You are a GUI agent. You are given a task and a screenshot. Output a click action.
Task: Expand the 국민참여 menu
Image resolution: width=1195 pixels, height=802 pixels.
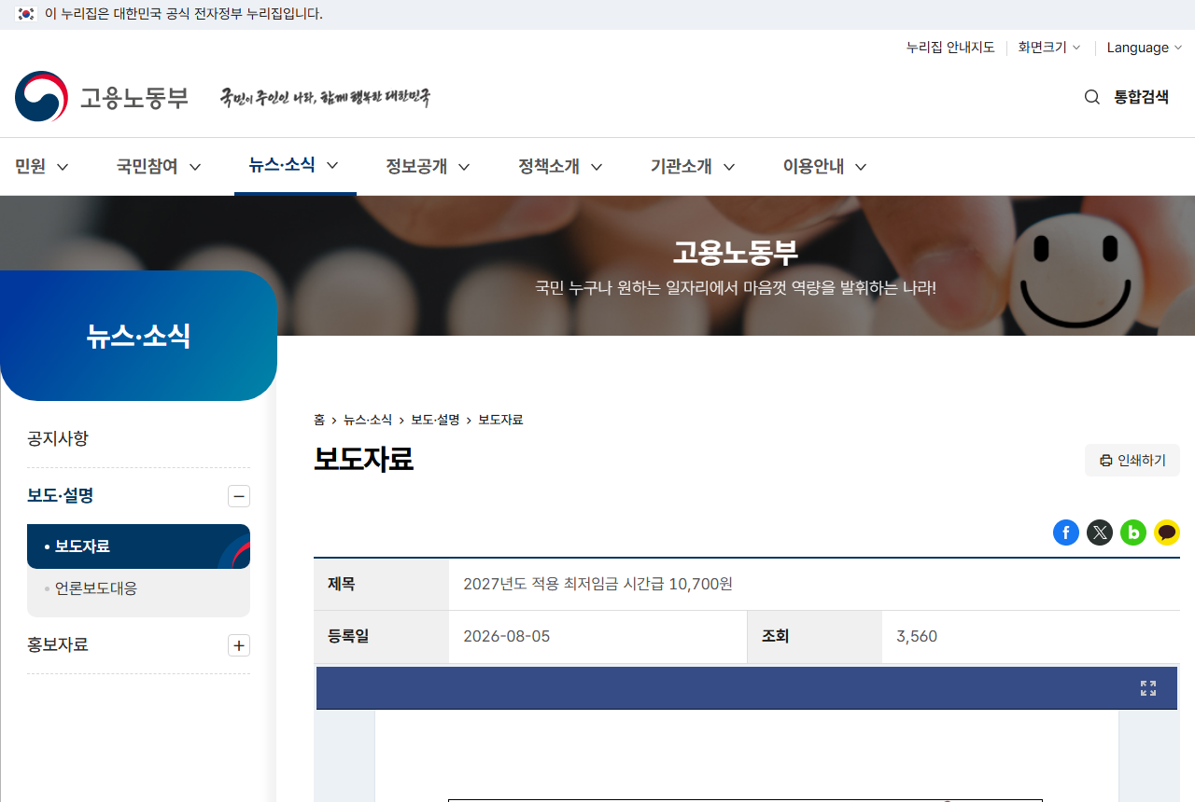[x=159, y=167]
